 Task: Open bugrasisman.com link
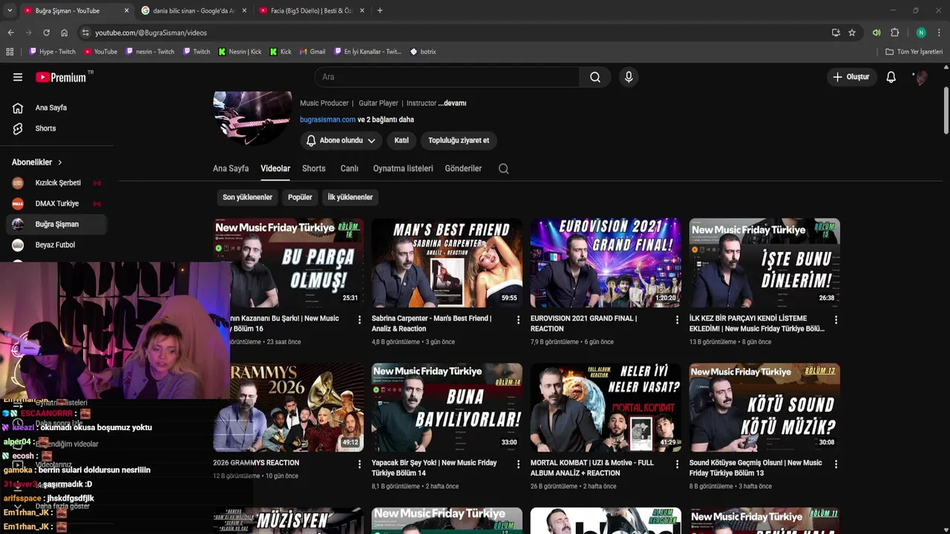(x=327, y=119)
